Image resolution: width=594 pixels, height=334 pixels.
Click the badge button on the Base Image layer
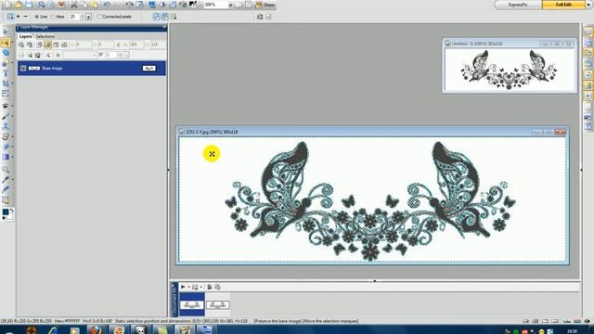click(x=148, y=68)
